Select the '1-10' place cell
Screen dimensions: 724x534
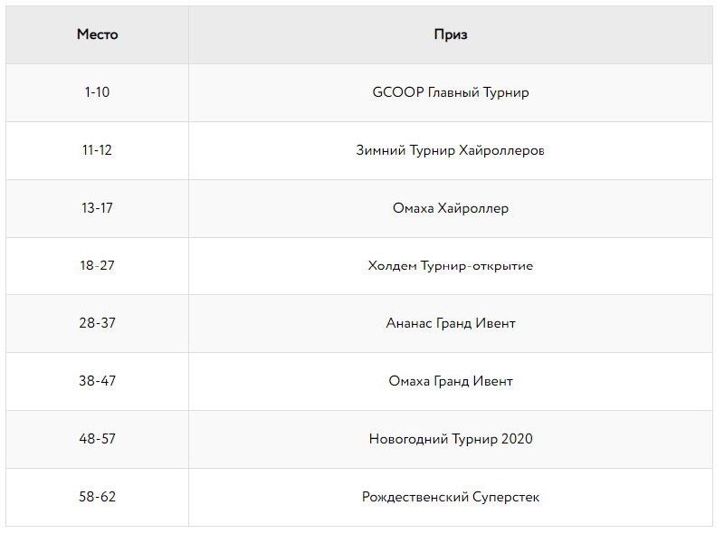pos(97,92)
